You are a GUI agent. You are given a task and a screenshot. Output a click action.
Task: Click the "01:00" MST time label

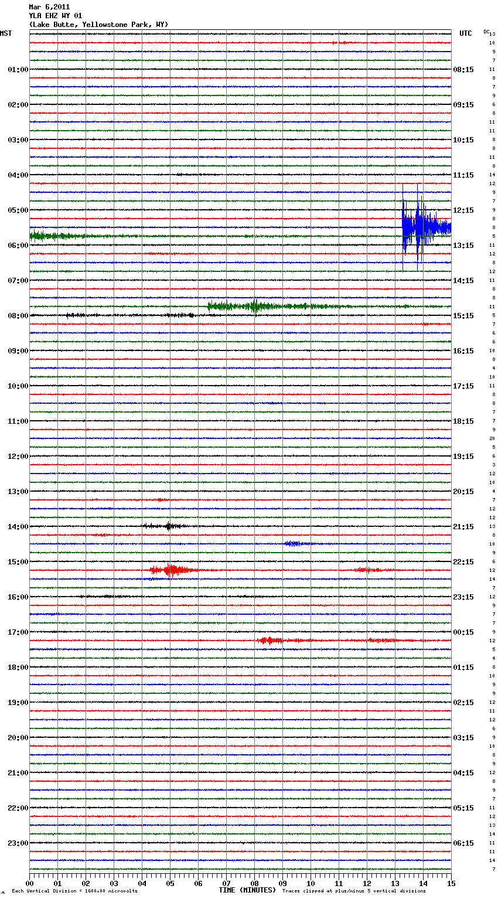tap(18, 70)
